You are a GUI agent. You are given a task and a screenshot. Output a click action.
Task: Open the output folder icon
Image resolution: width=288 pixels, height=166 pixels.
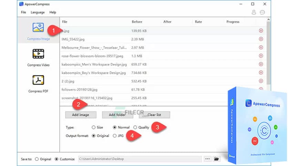(x=216, y=159)
